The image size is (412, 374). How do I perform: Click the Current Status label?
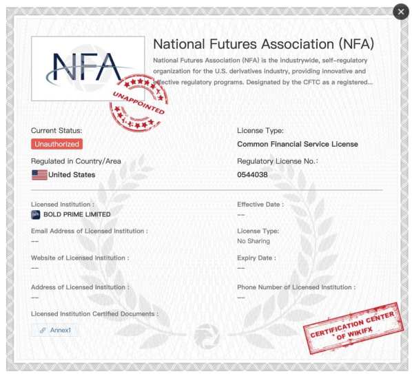(56, 131)
